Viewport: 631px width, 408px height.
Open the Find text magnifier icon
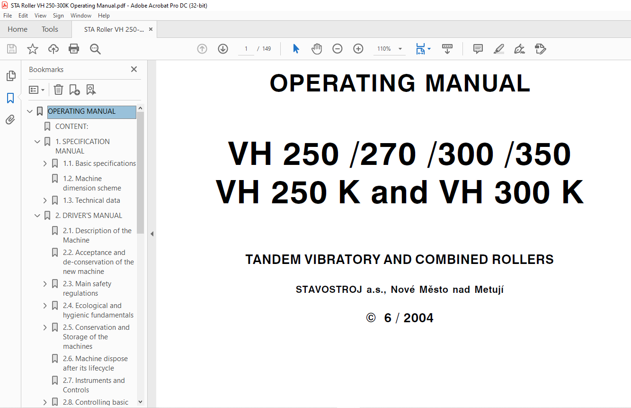pyautogui.click(x=96, y=49)
